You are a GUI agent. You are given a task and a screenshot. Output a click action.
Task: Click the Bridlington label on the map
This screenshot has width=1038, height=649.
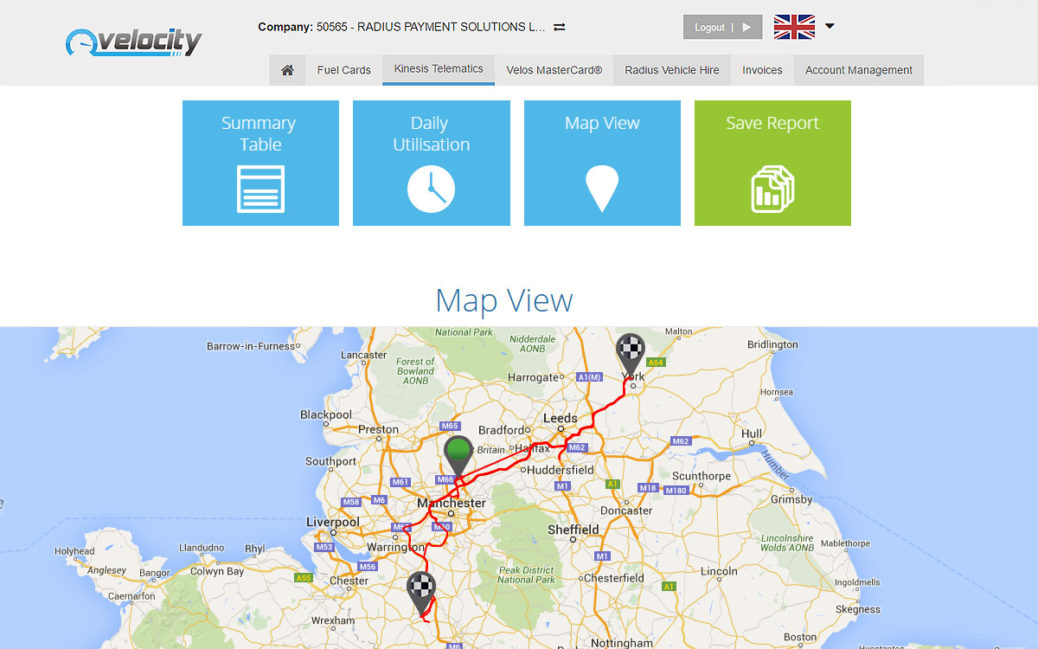772,344
